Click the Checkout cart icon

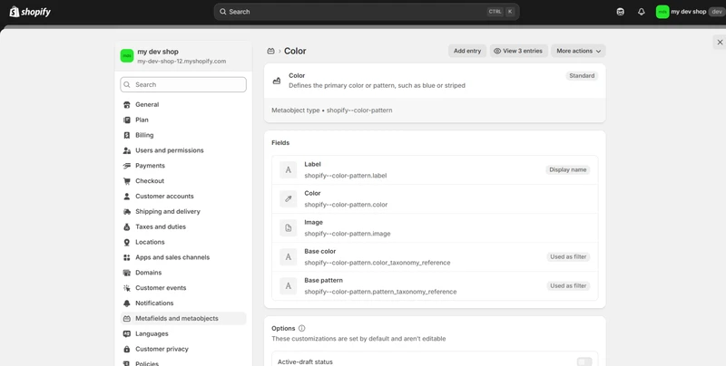tap(127, 181)
